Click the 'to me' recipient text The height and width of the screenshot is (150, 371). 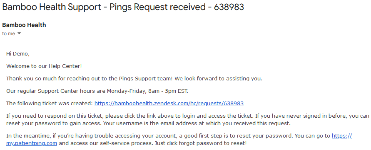(x=8, y=34)
